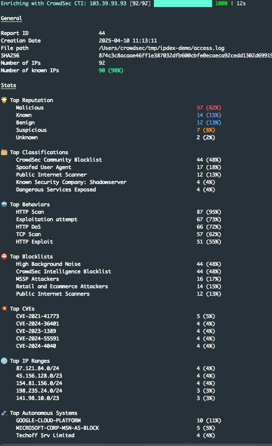Click the no-entry icon beside Top Blocklists
272x446 pixels.
(4, 257)
